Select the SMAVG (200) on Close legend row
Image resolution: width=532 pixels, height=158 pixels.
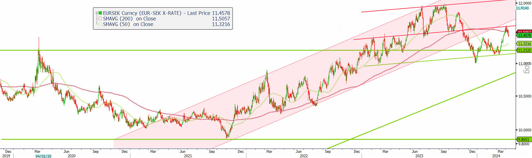pos(130,19)
